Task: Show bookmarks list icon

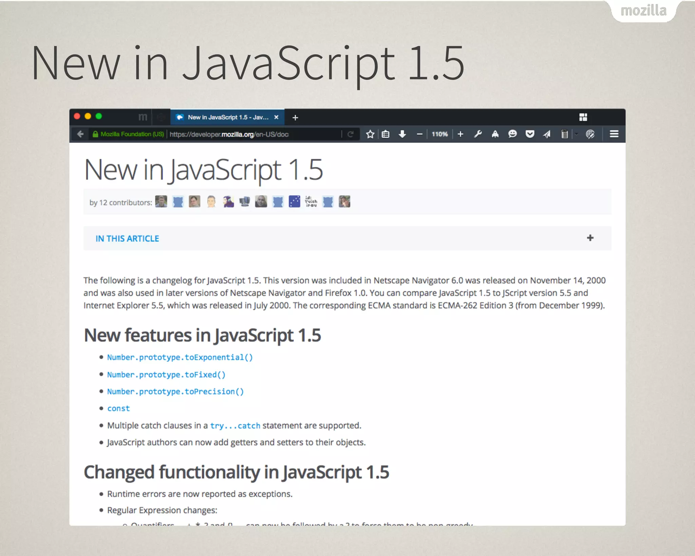Action: tap(386, 134)
